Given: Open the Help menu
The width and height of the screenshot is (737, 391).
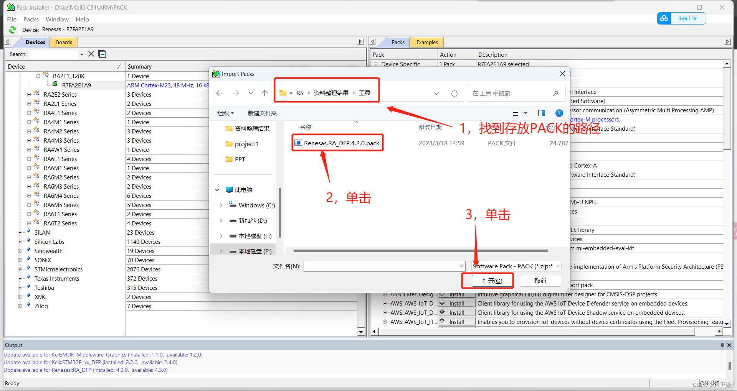Looking at the screenshot, I should click(82, 19).
